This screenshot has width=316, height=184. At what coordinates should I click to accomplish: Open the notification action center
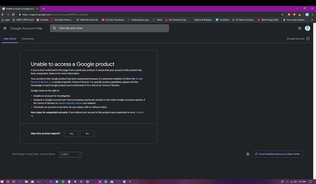[x=311, y=182]
